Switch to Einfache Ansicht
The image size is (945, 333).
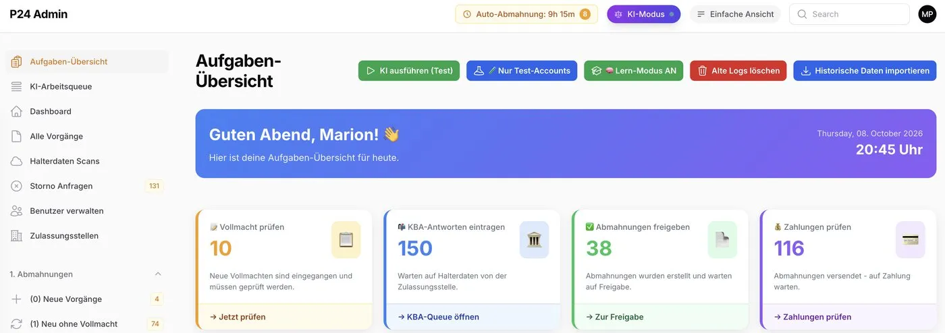[735, 14]
